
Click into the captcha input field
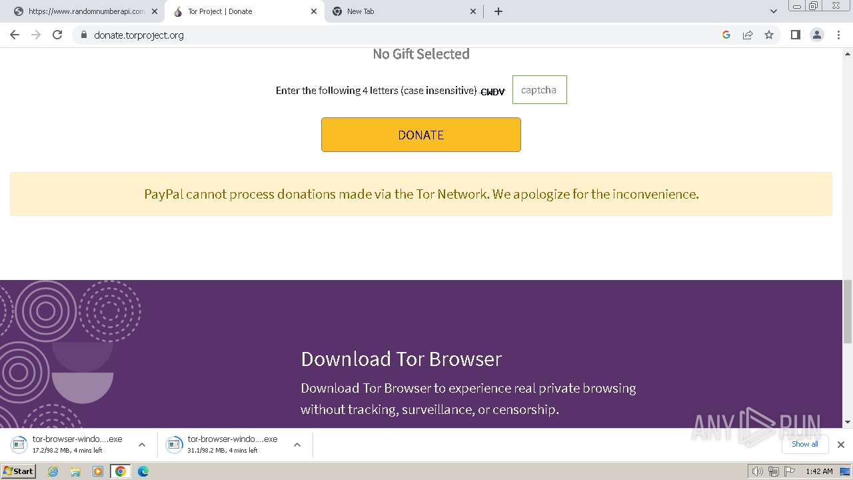pos(540,90)
